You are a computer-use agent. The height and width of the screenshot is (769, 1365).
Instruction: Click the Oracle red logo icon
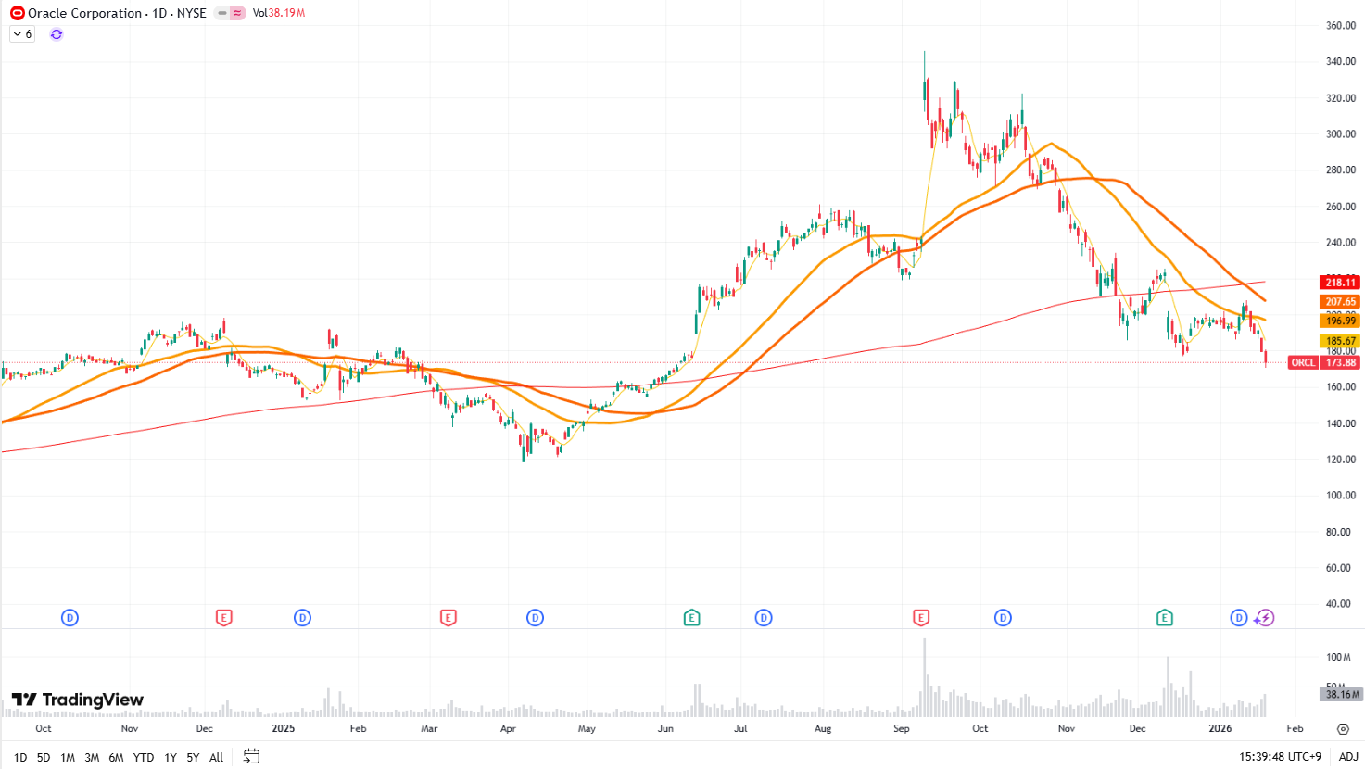pyautogui.click(x=17, y=13)
